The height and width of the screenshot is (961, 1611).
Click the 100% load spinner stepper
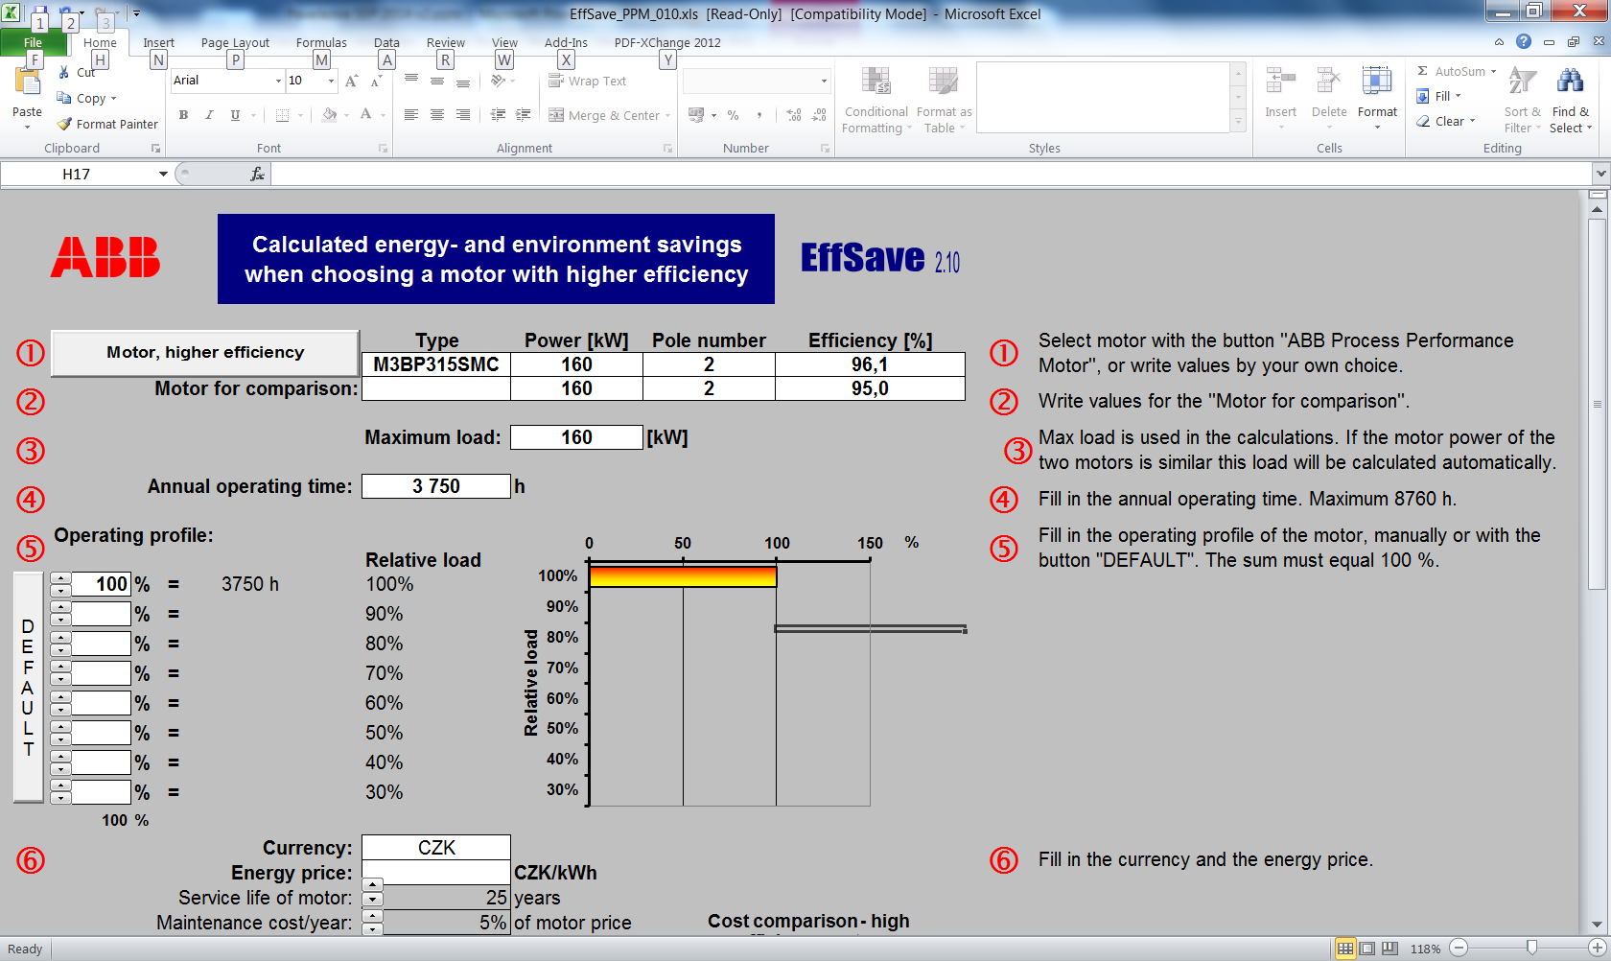pos(60,584)
